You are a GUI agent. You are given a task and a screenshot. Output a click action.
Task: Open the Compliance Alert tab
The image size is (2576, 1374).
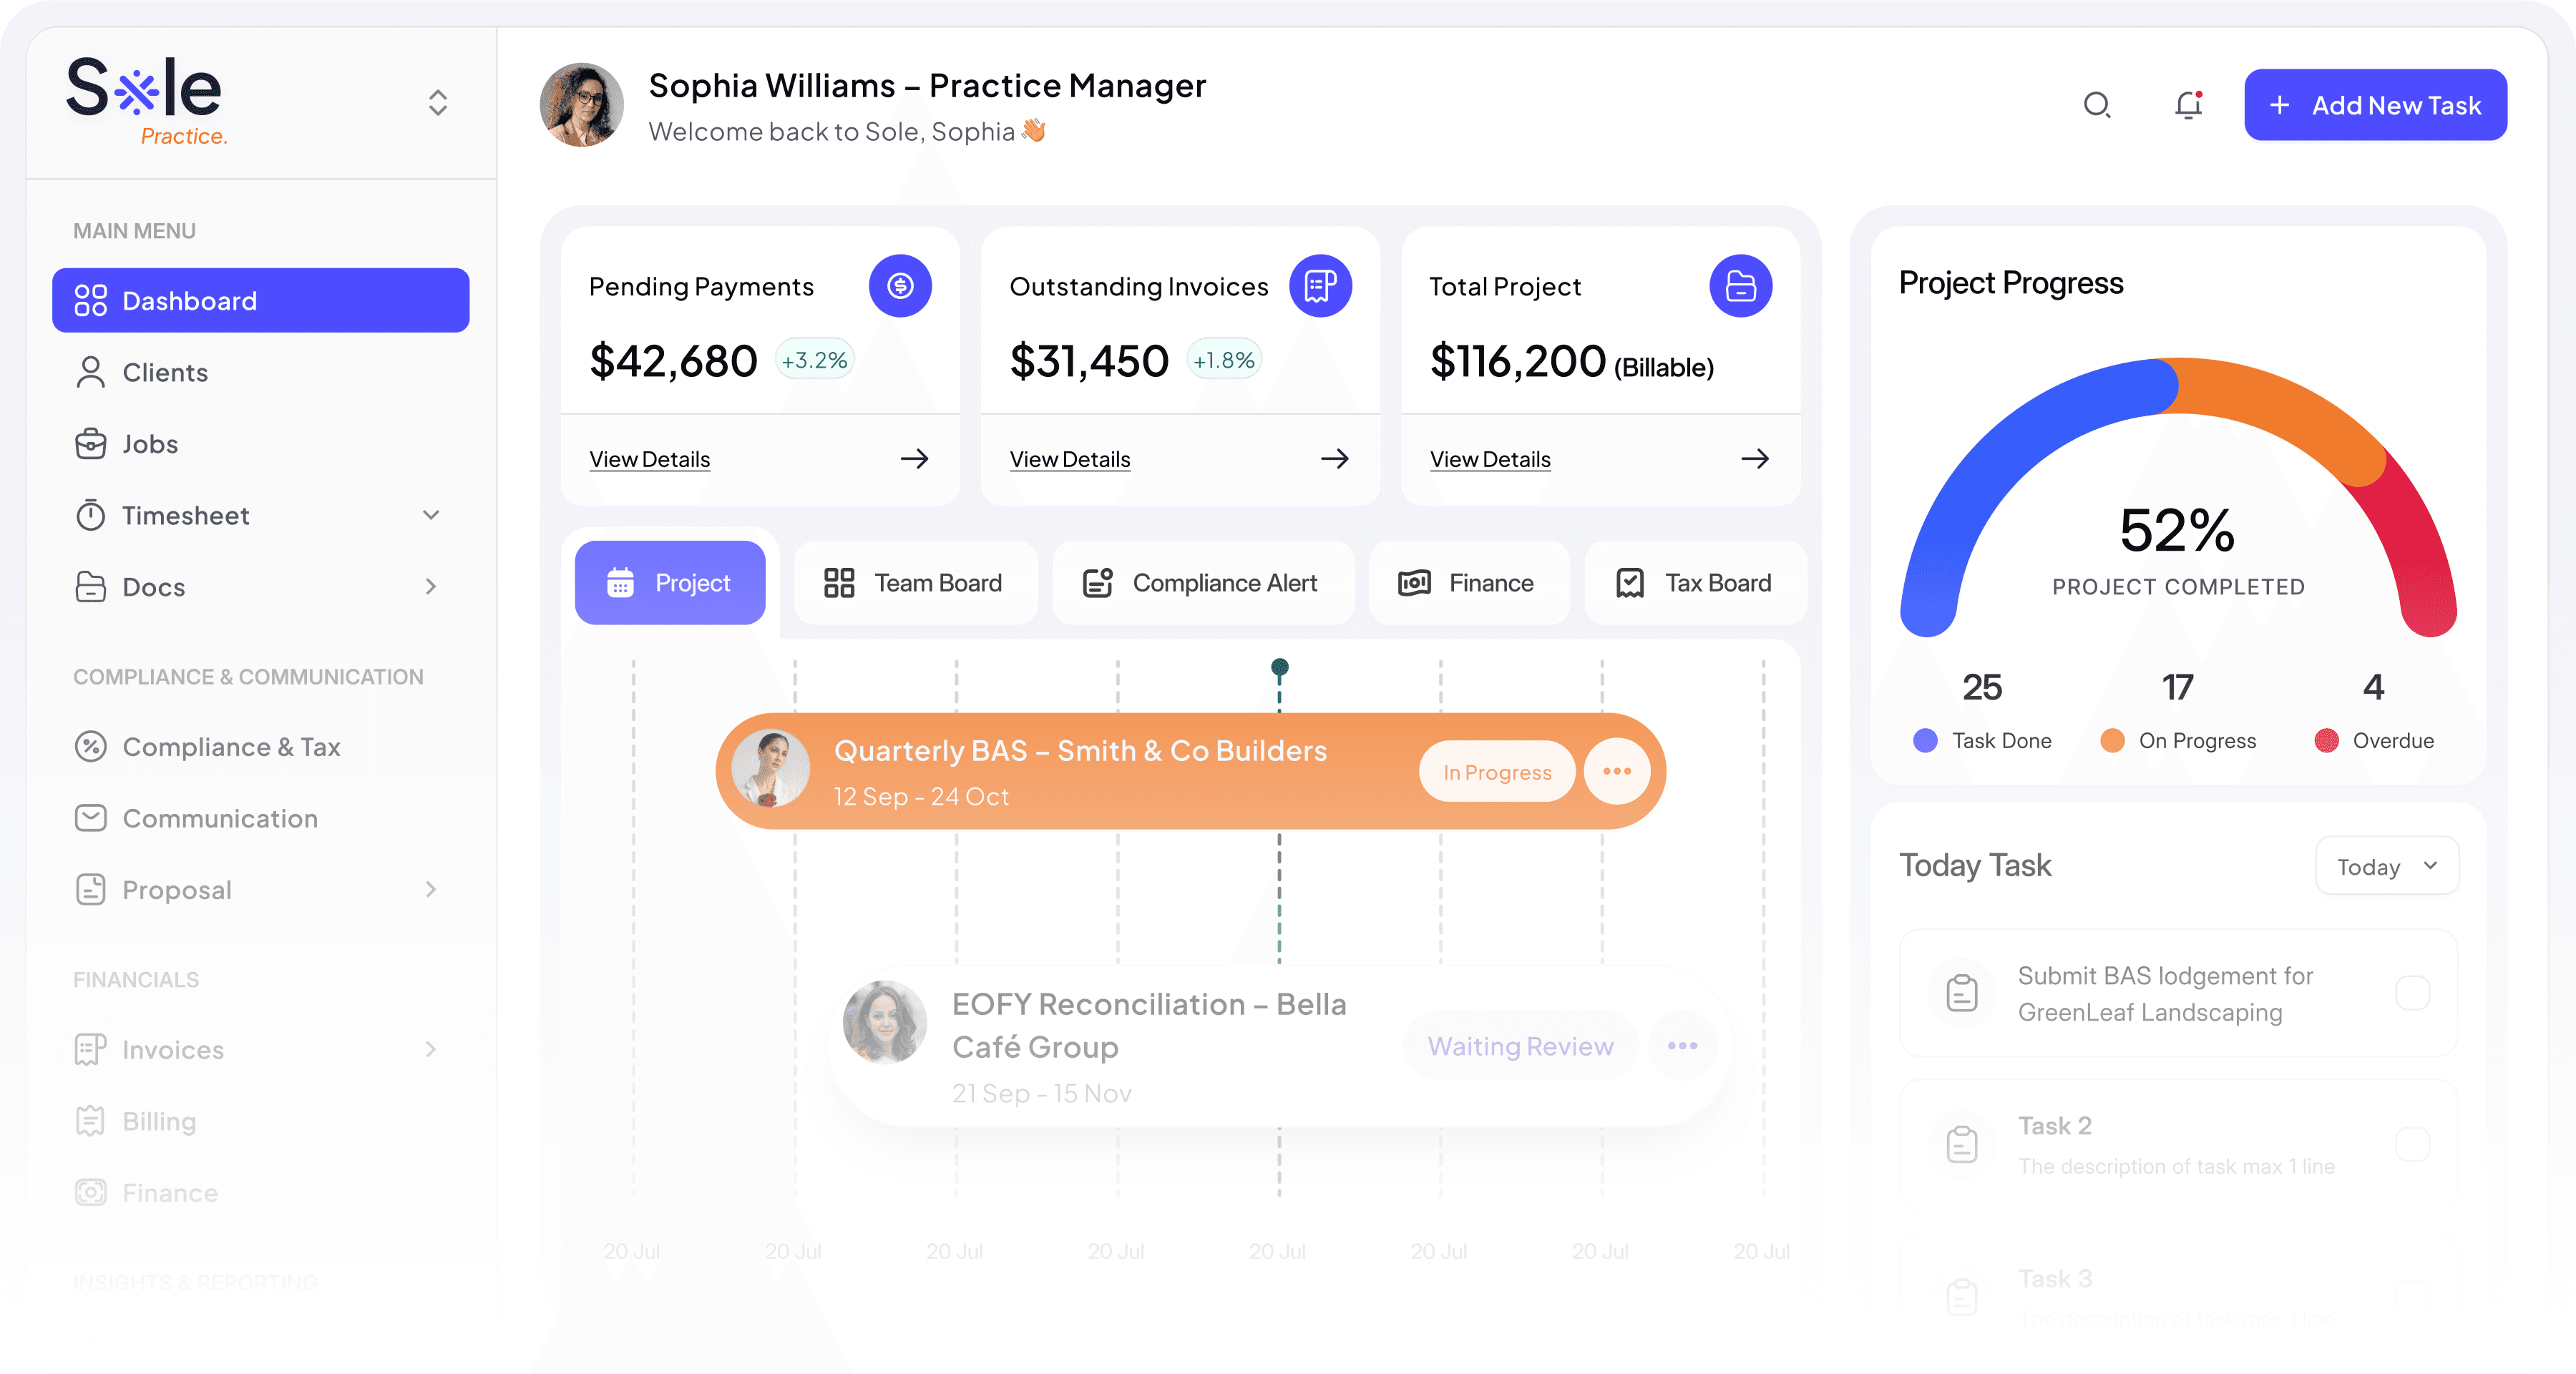[1201, 584]
